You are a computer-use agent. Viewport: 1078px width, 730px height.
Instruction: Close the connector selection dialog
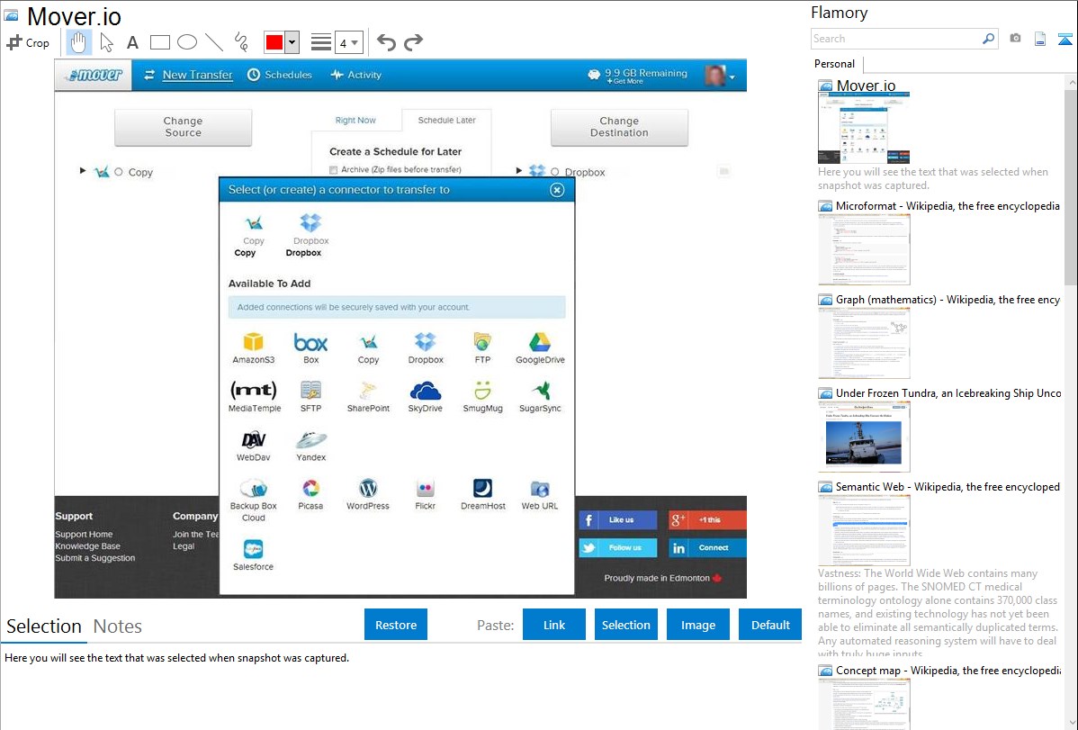tap(557, 190)
